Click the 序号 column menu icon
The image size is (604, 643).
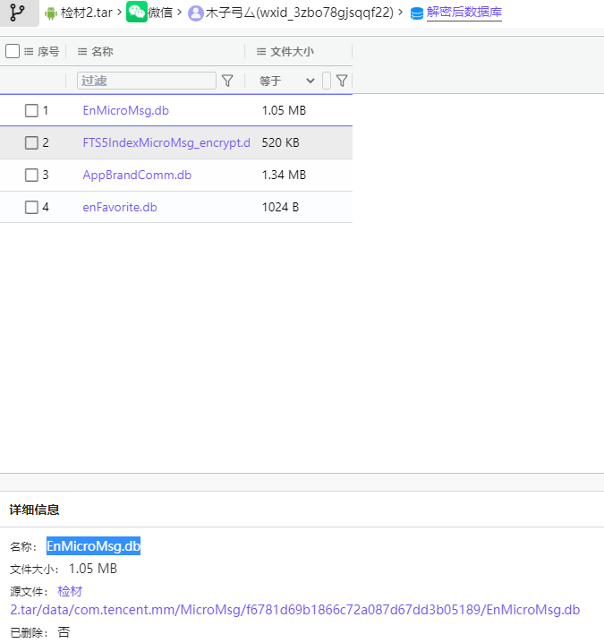[29, 52]
